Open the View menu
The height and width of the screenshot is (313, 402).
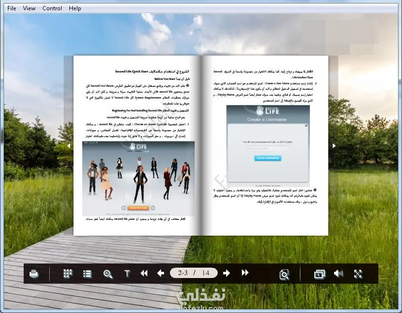(29, 8)
